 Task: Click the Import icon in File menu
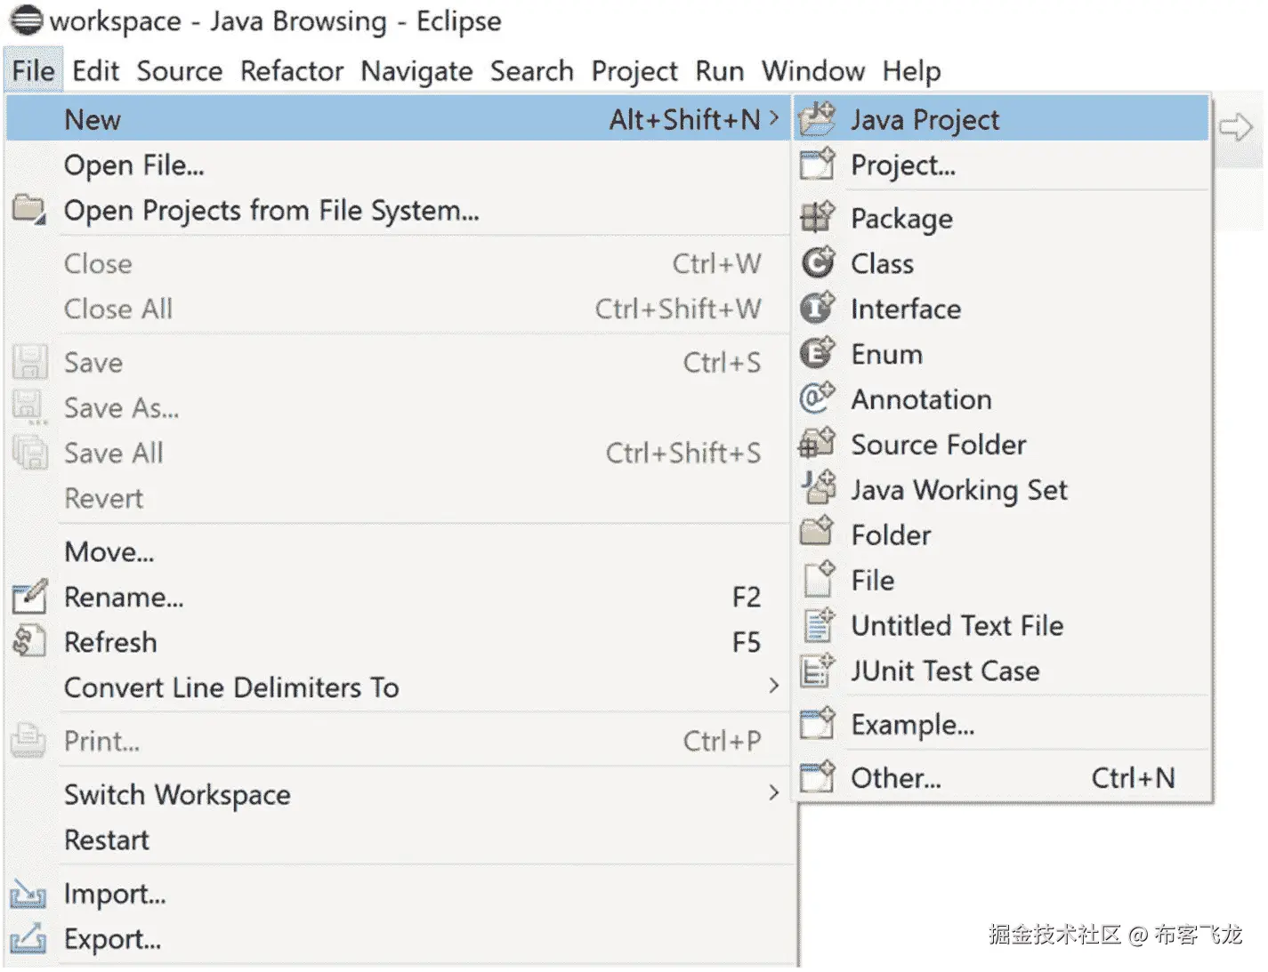pos(28,894)
